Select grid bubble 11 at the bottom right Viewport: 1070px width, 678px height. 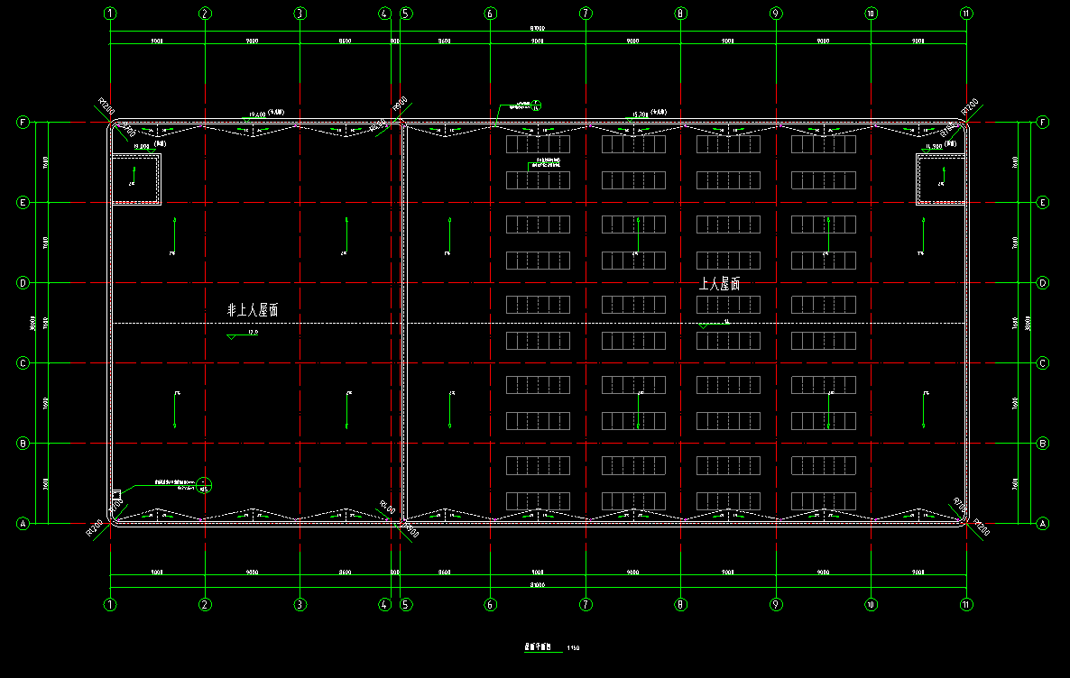click(x=966, y=604)
